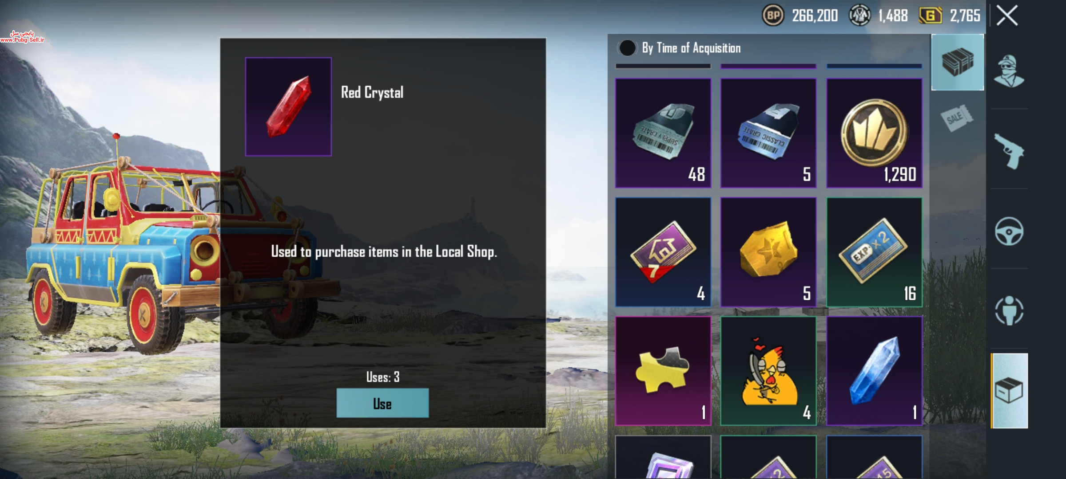This screenshot has height=479, width=1066.
Task: Pick the gold star fragment item
Action: point(768,252)
